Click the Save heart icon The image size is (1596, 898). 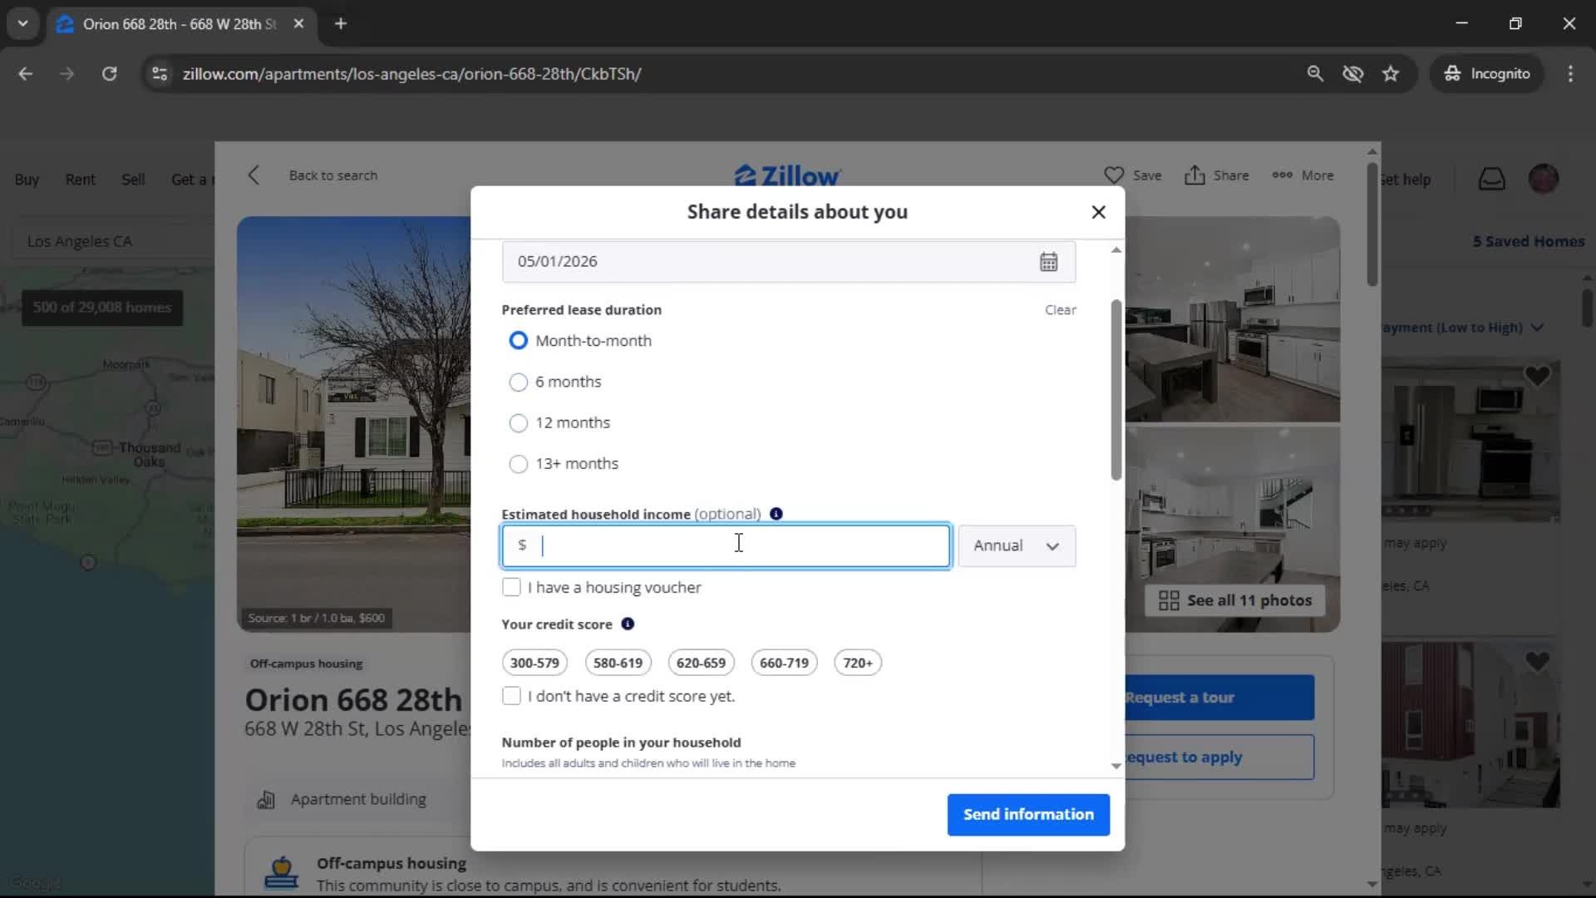(x=1114, y=175)
